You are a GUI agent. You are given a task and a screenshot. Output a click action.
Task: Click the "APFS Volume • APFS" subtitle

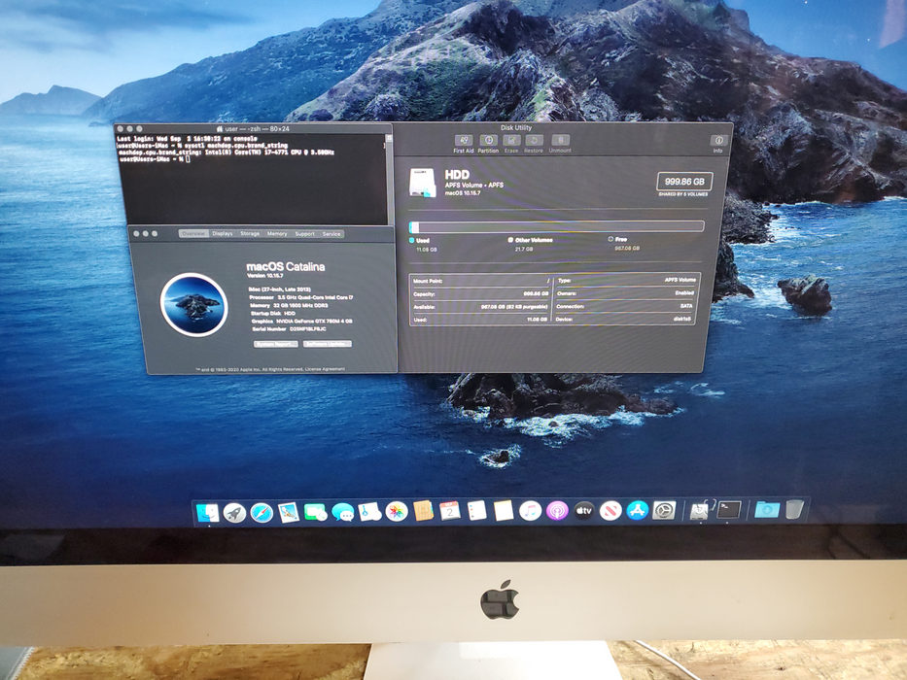(x=473, y=185)
